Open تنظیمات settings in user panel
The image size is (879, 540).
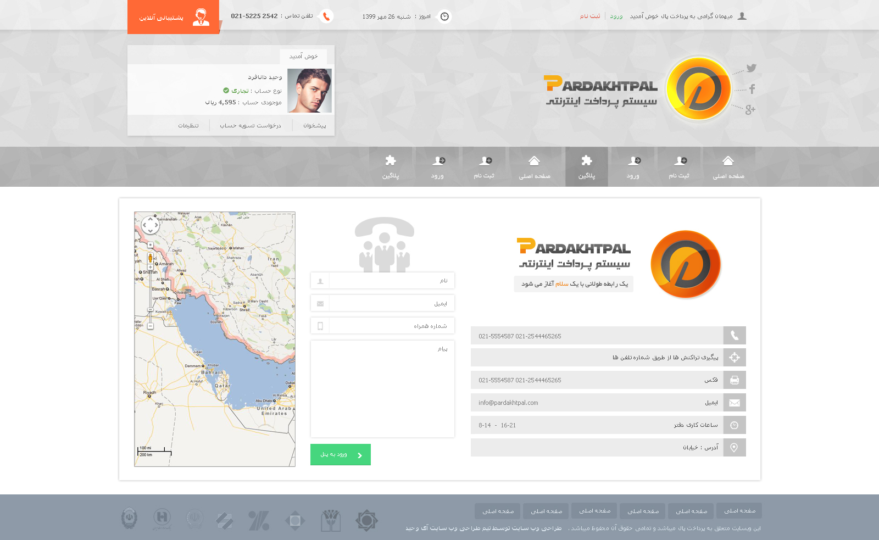188,126
